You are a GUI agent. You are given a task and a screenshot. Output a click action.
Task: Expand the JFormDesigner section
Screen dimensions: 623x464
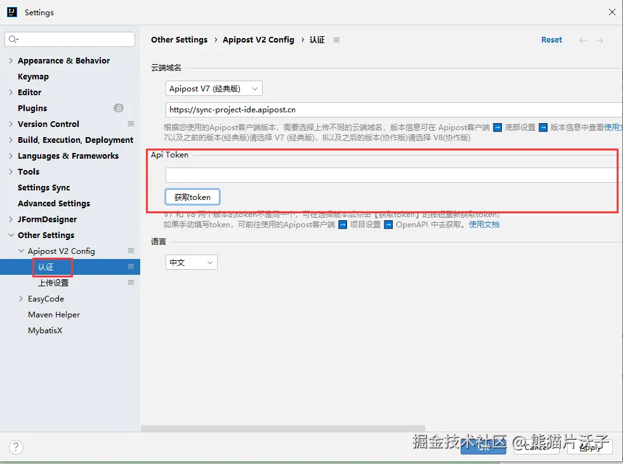coord(11,220)
